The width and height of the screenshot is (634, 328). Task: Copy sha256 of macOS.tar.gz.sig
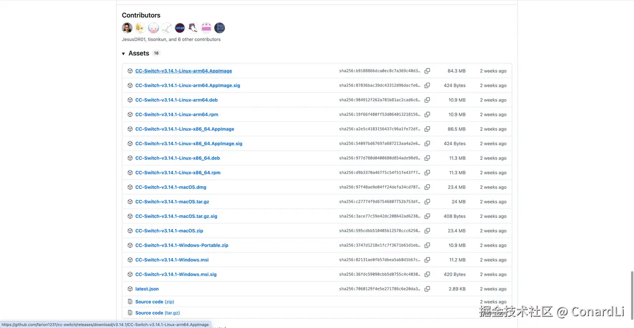point(427,216)
